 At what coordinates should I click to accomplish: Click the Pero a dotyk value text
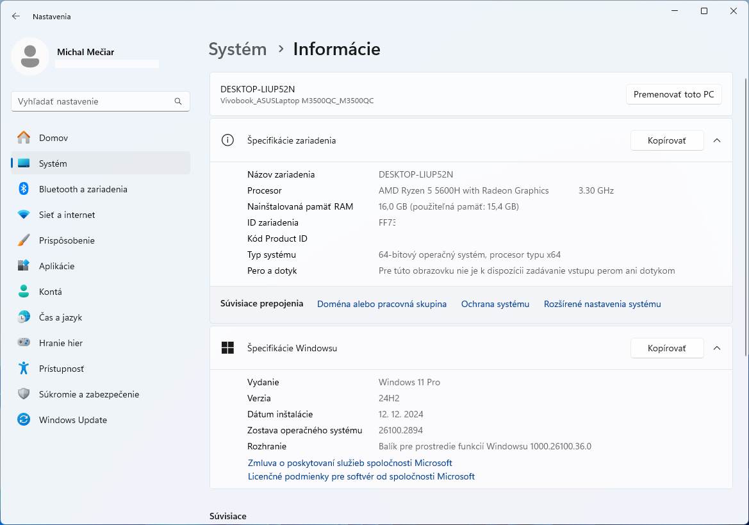coord(527,271)
